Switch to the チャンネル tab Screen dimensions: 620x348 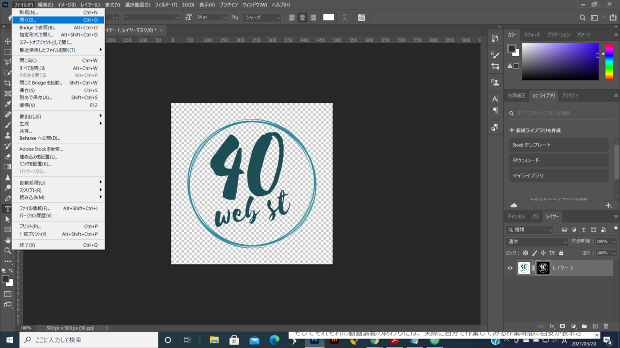[516, 217]
